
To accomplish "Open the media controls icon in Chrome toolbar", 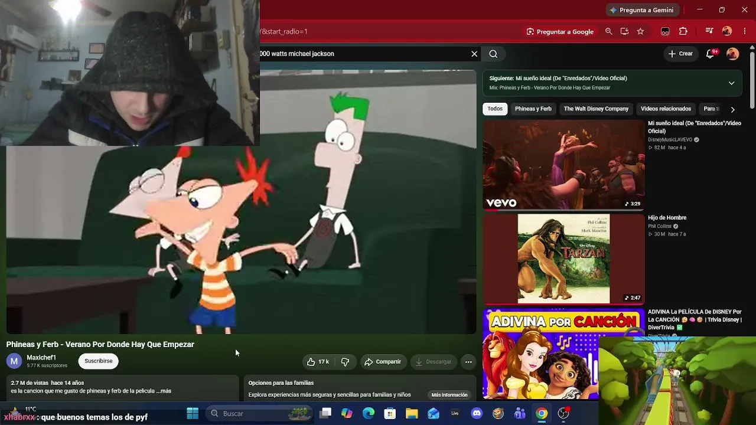I will [x=709, y=31].
